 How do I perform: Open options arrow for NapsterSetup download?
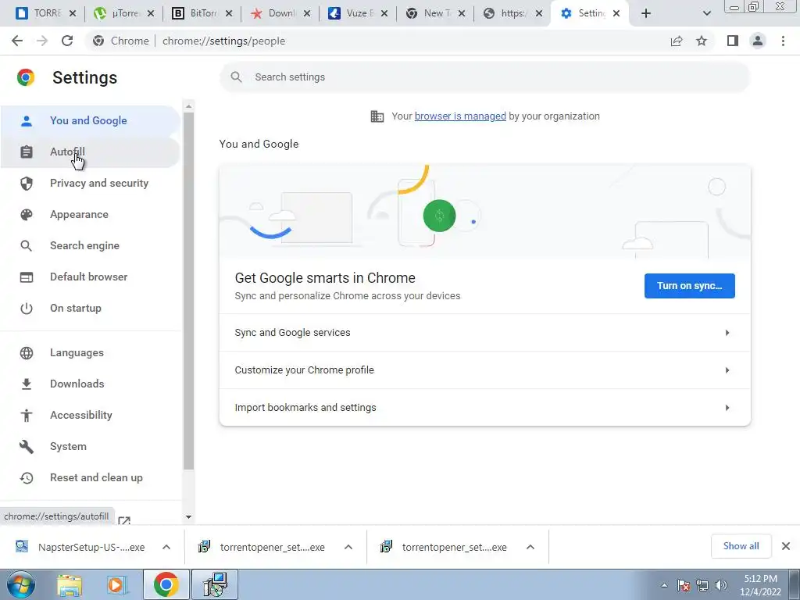pos(166,547)
